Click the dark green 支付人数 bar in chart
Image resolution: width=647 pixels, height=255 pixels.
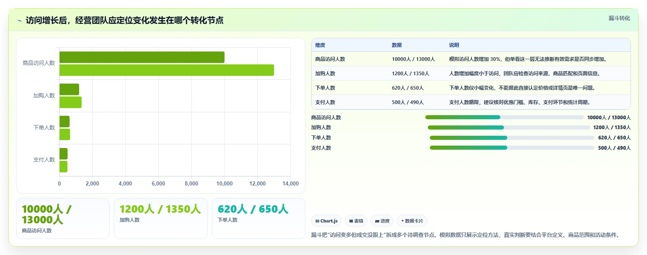pyautogui.click(x=63, y=154)
